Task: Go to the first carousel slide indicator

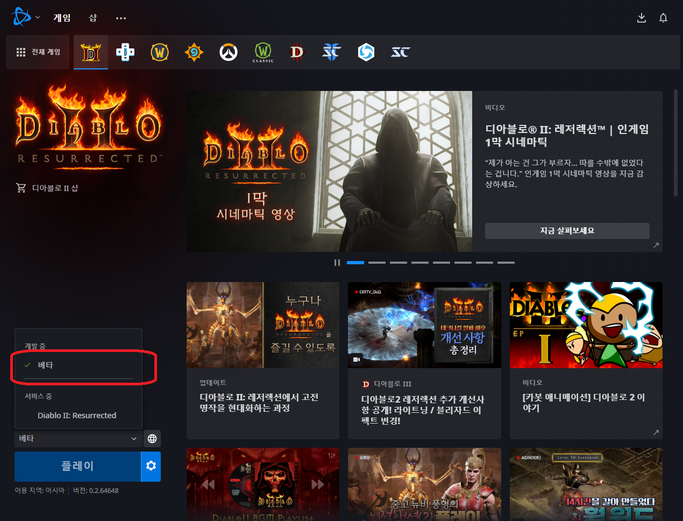Action: [355, 263]
